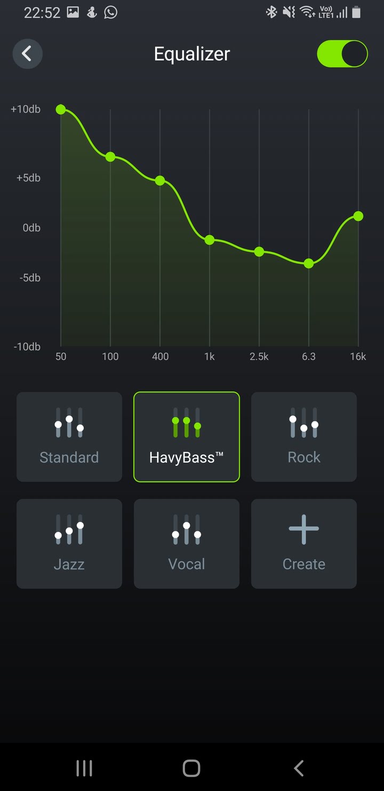Screen dimensions: 384x791
Task: Click the Equalizer title text
Action: pos(192,54)
